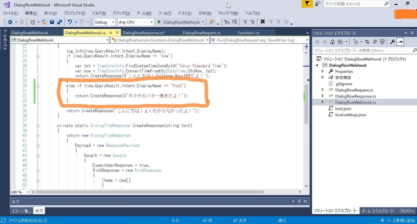Switch to チーム エクスプローラー tab
Viewport: 417px width, 224px height.
click(378, 211)
